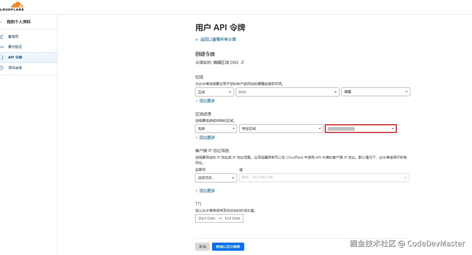The height and width of the screenshot is (255, 472).
Task: Click the Cloudflare logo
Action: 12,6
